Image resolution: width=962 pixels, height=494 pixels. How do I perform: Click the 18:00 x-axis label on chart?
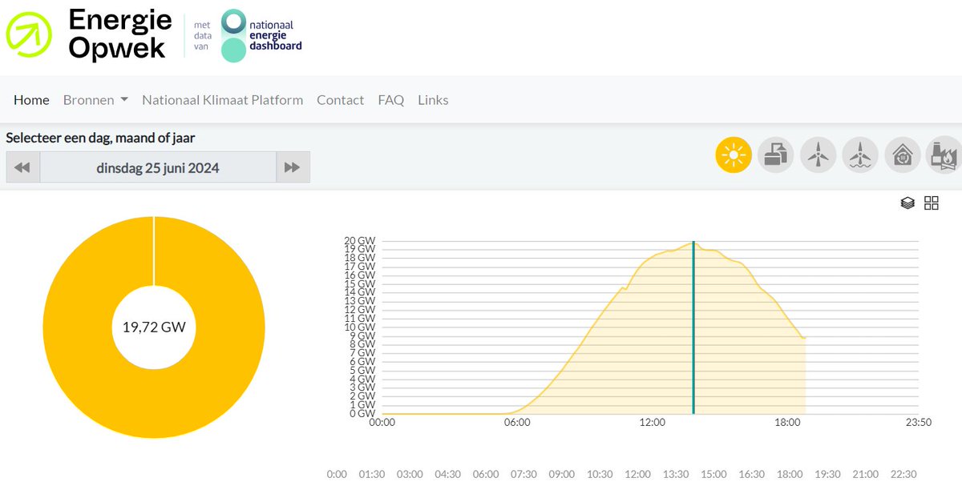pyautogui.click(x=788, y=423)
